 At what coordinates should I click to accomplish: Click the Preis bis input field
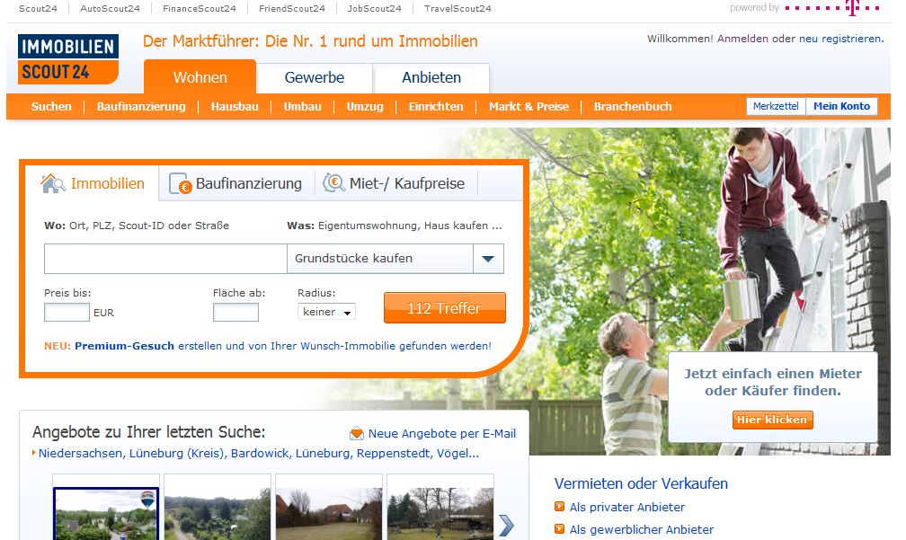(x=67, y=313)
